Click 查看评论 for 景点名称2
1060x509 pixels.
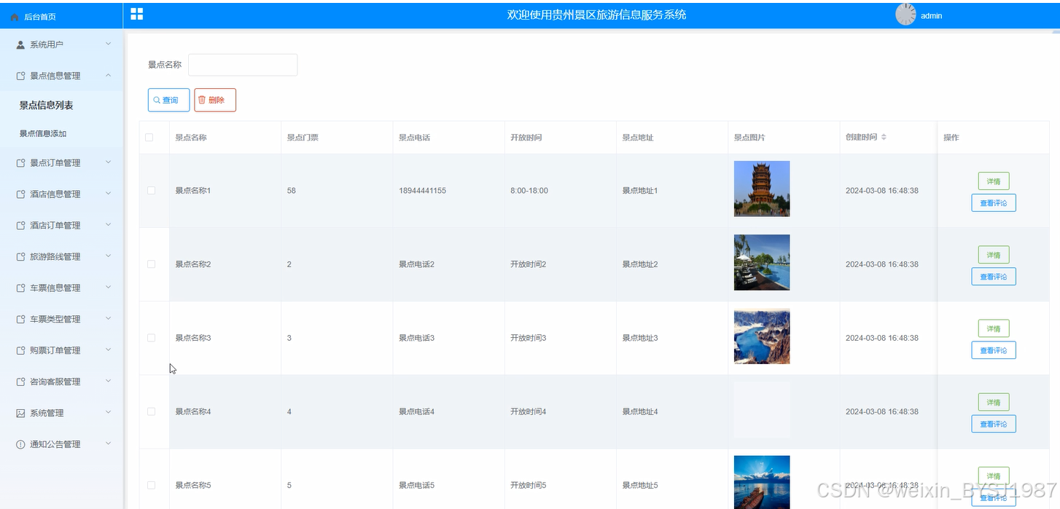point(994,277)
